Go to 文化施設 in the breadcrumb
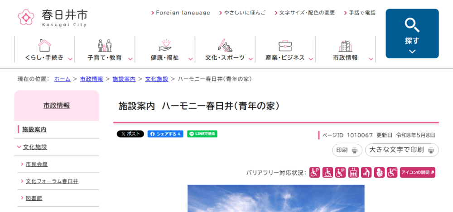The height and width of the screenshot is (212, 453). click(x=157, y=79)
